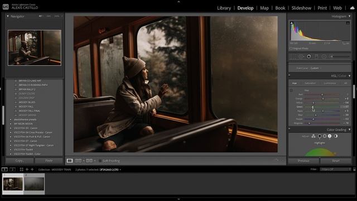Screen dimensions: 357x201
Task: Open the Web module
Action: click(337, 8)
